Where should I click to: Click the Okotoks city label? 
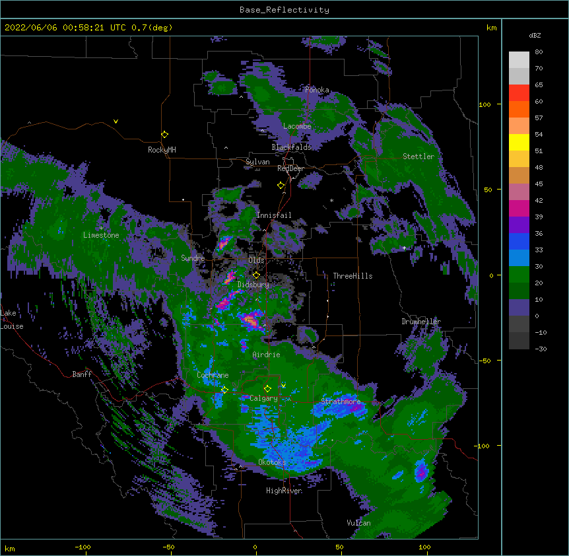coord(272,462)
